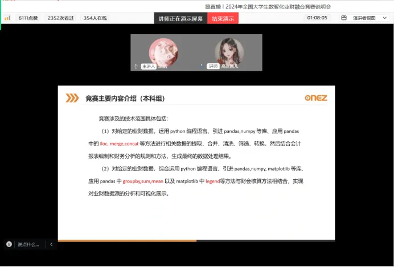
Task: Click the live title 2024年全国大学生数智化业财融合竞赛说明会
Action: (278, 7)
